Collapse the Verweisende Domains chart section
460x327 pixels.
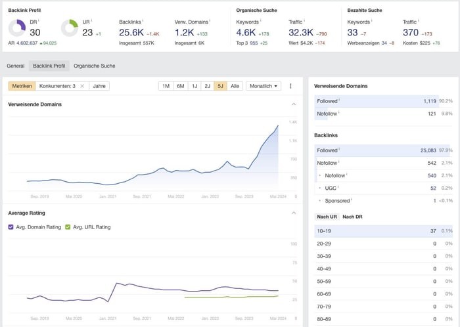(x=293, y=104)
